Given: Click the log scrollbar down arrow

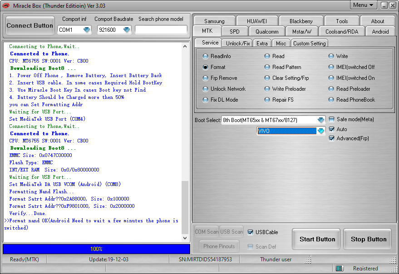Looking at the screenshot, I should tap(185, 238).
